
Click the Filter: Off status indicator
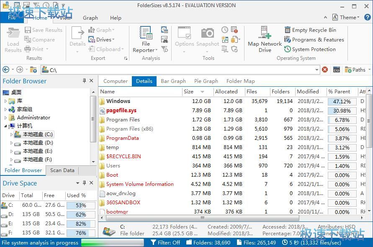tap(165, 242)
